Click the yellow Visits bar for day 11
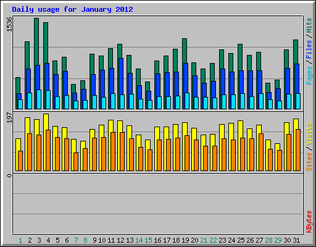 [111, 126]
